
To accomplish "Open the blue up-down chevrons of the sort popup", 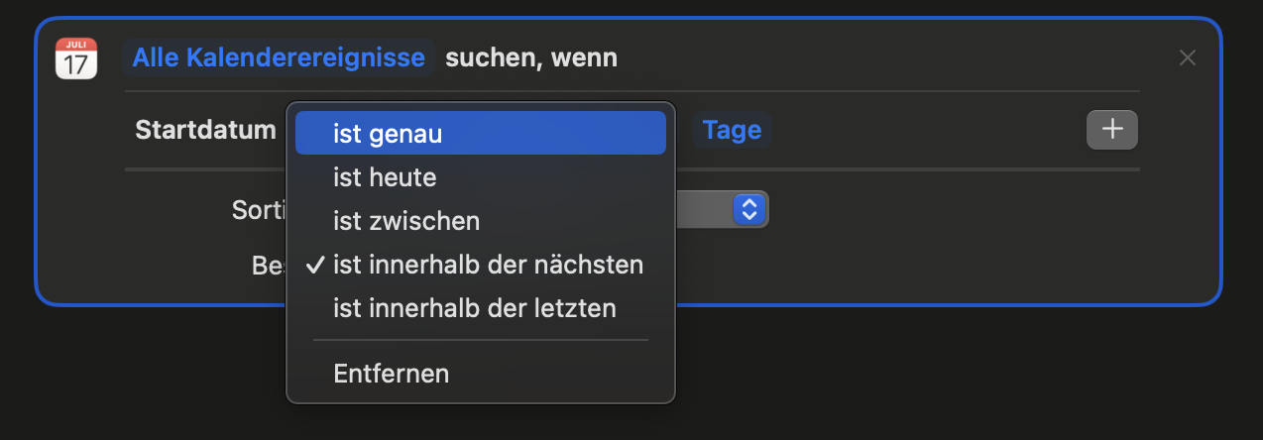I will click(x=749, y=209).
